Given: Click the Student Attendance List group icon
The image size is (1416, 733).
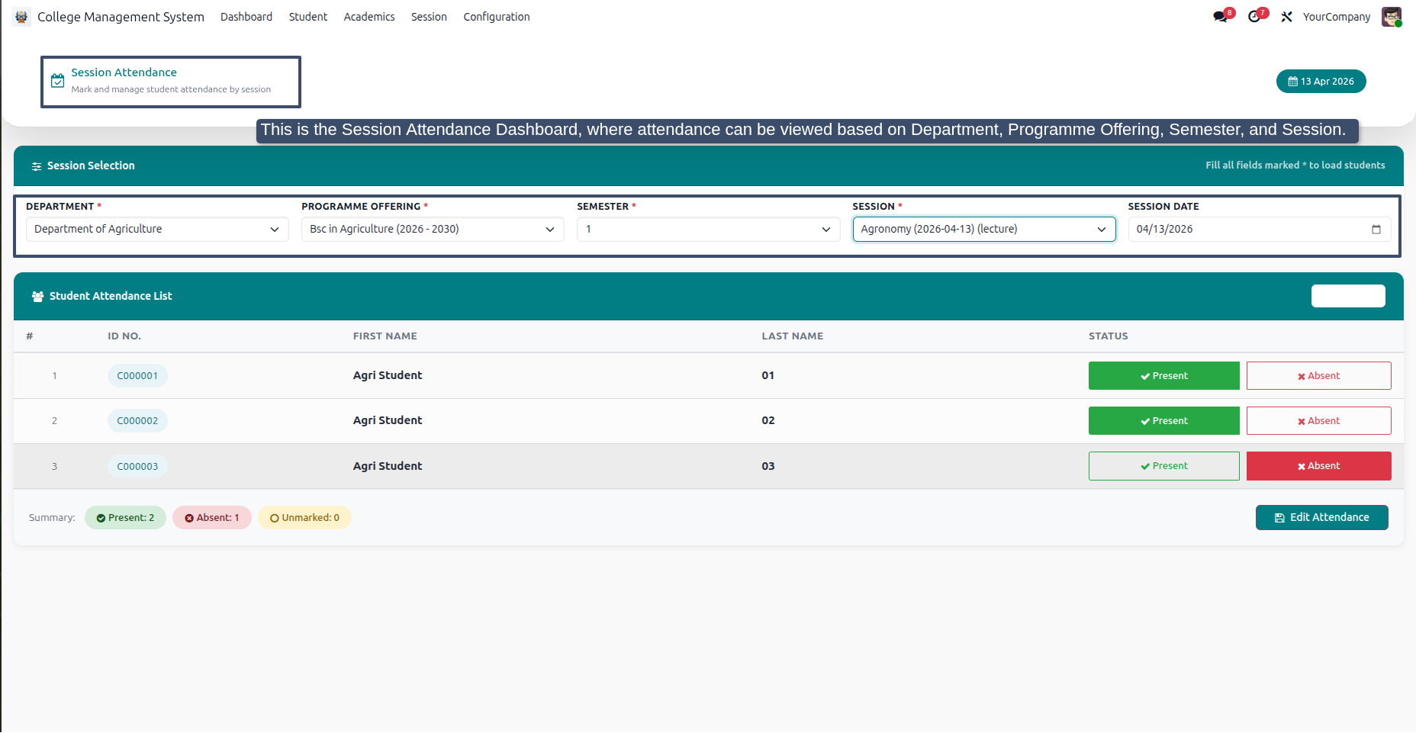Looking at the screenshot, I should pos(37,297).
